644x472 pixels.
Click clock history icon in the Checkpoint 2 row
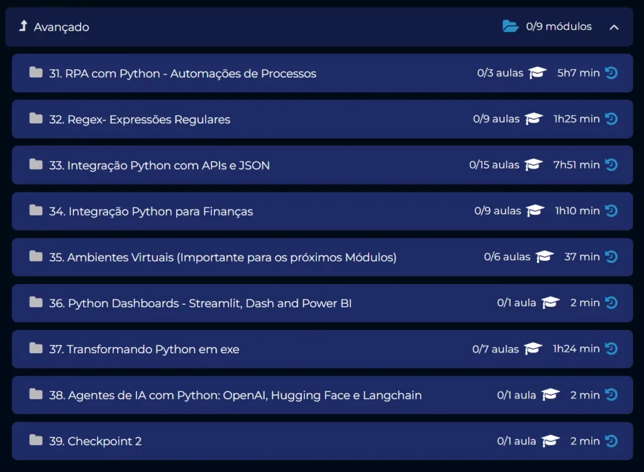[x=611, y=441]
